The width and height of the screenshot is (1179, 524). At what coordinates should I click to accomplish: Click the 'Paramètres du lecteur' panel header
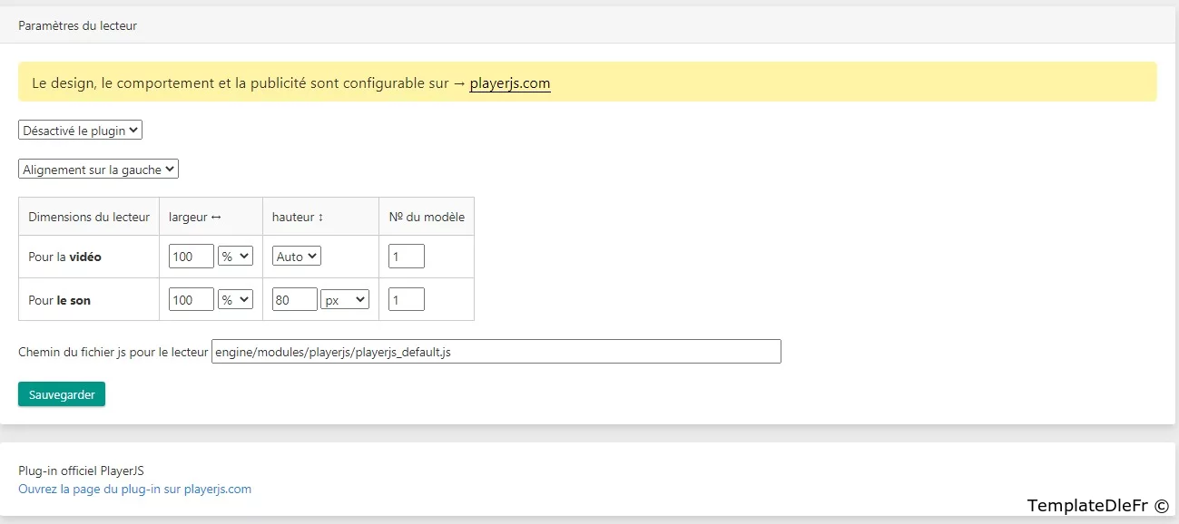coord(78,26)
